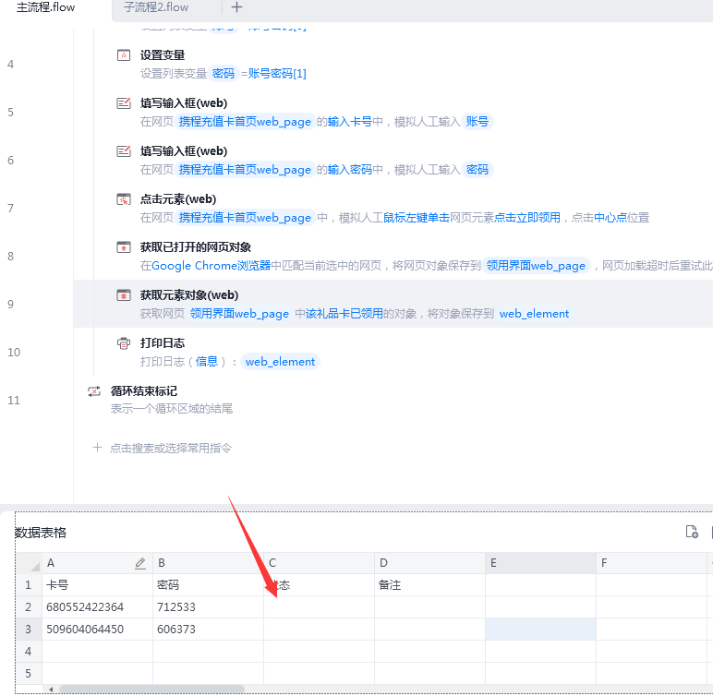This screenshot has height=696, width=713.
Task: Click the 中心点 position link in step 7
Action: [610, 218]
